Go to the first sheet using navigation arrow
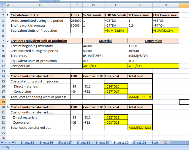 click(2, 142)
